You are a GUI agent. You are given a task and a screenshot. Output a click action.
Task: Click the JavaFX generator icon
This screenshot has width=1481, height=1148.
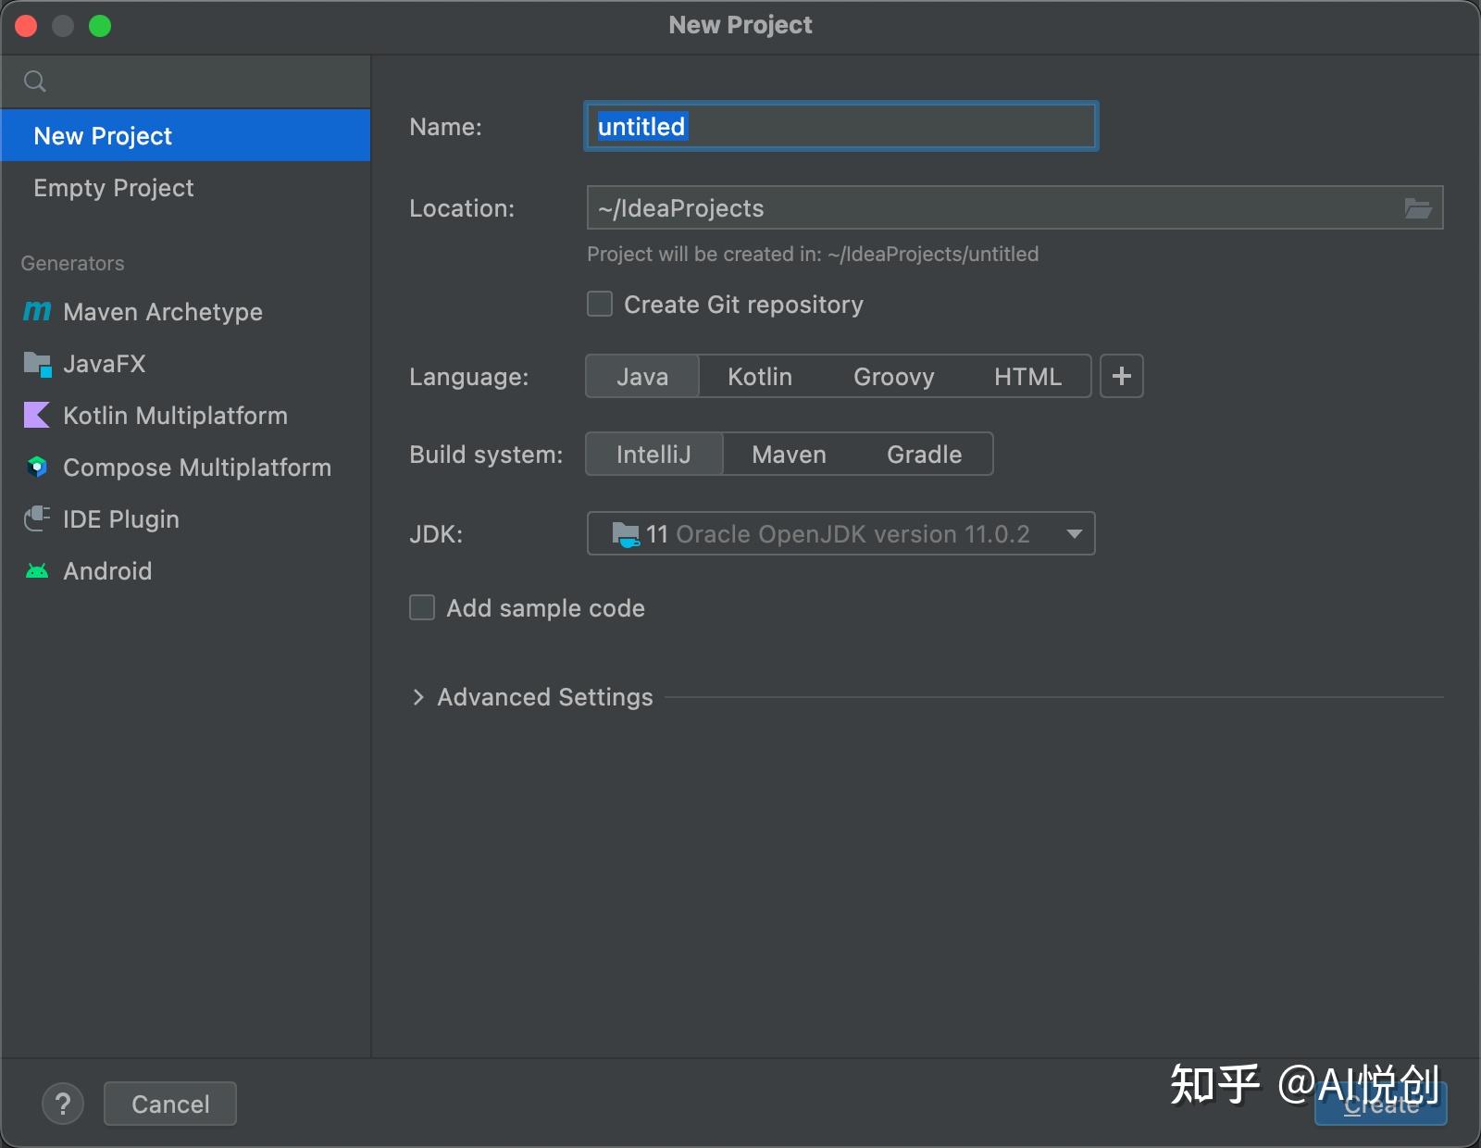coord(37,364)
